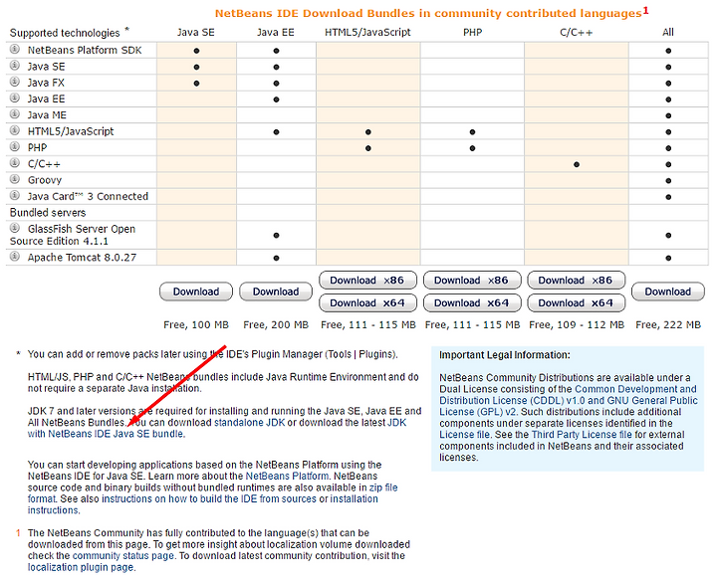Image resolution: width=717 pixels, height=586 pixels.
Task: Click 'Free, 100 MB' size text
Action: [x=196, y=324]
